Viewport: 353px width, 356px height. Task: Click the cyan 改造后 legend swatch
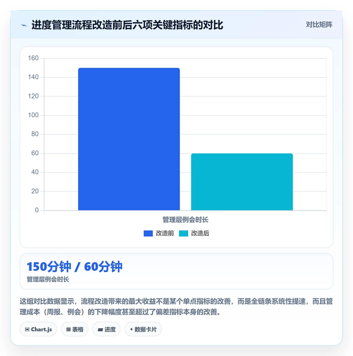(x=184, y=233)
